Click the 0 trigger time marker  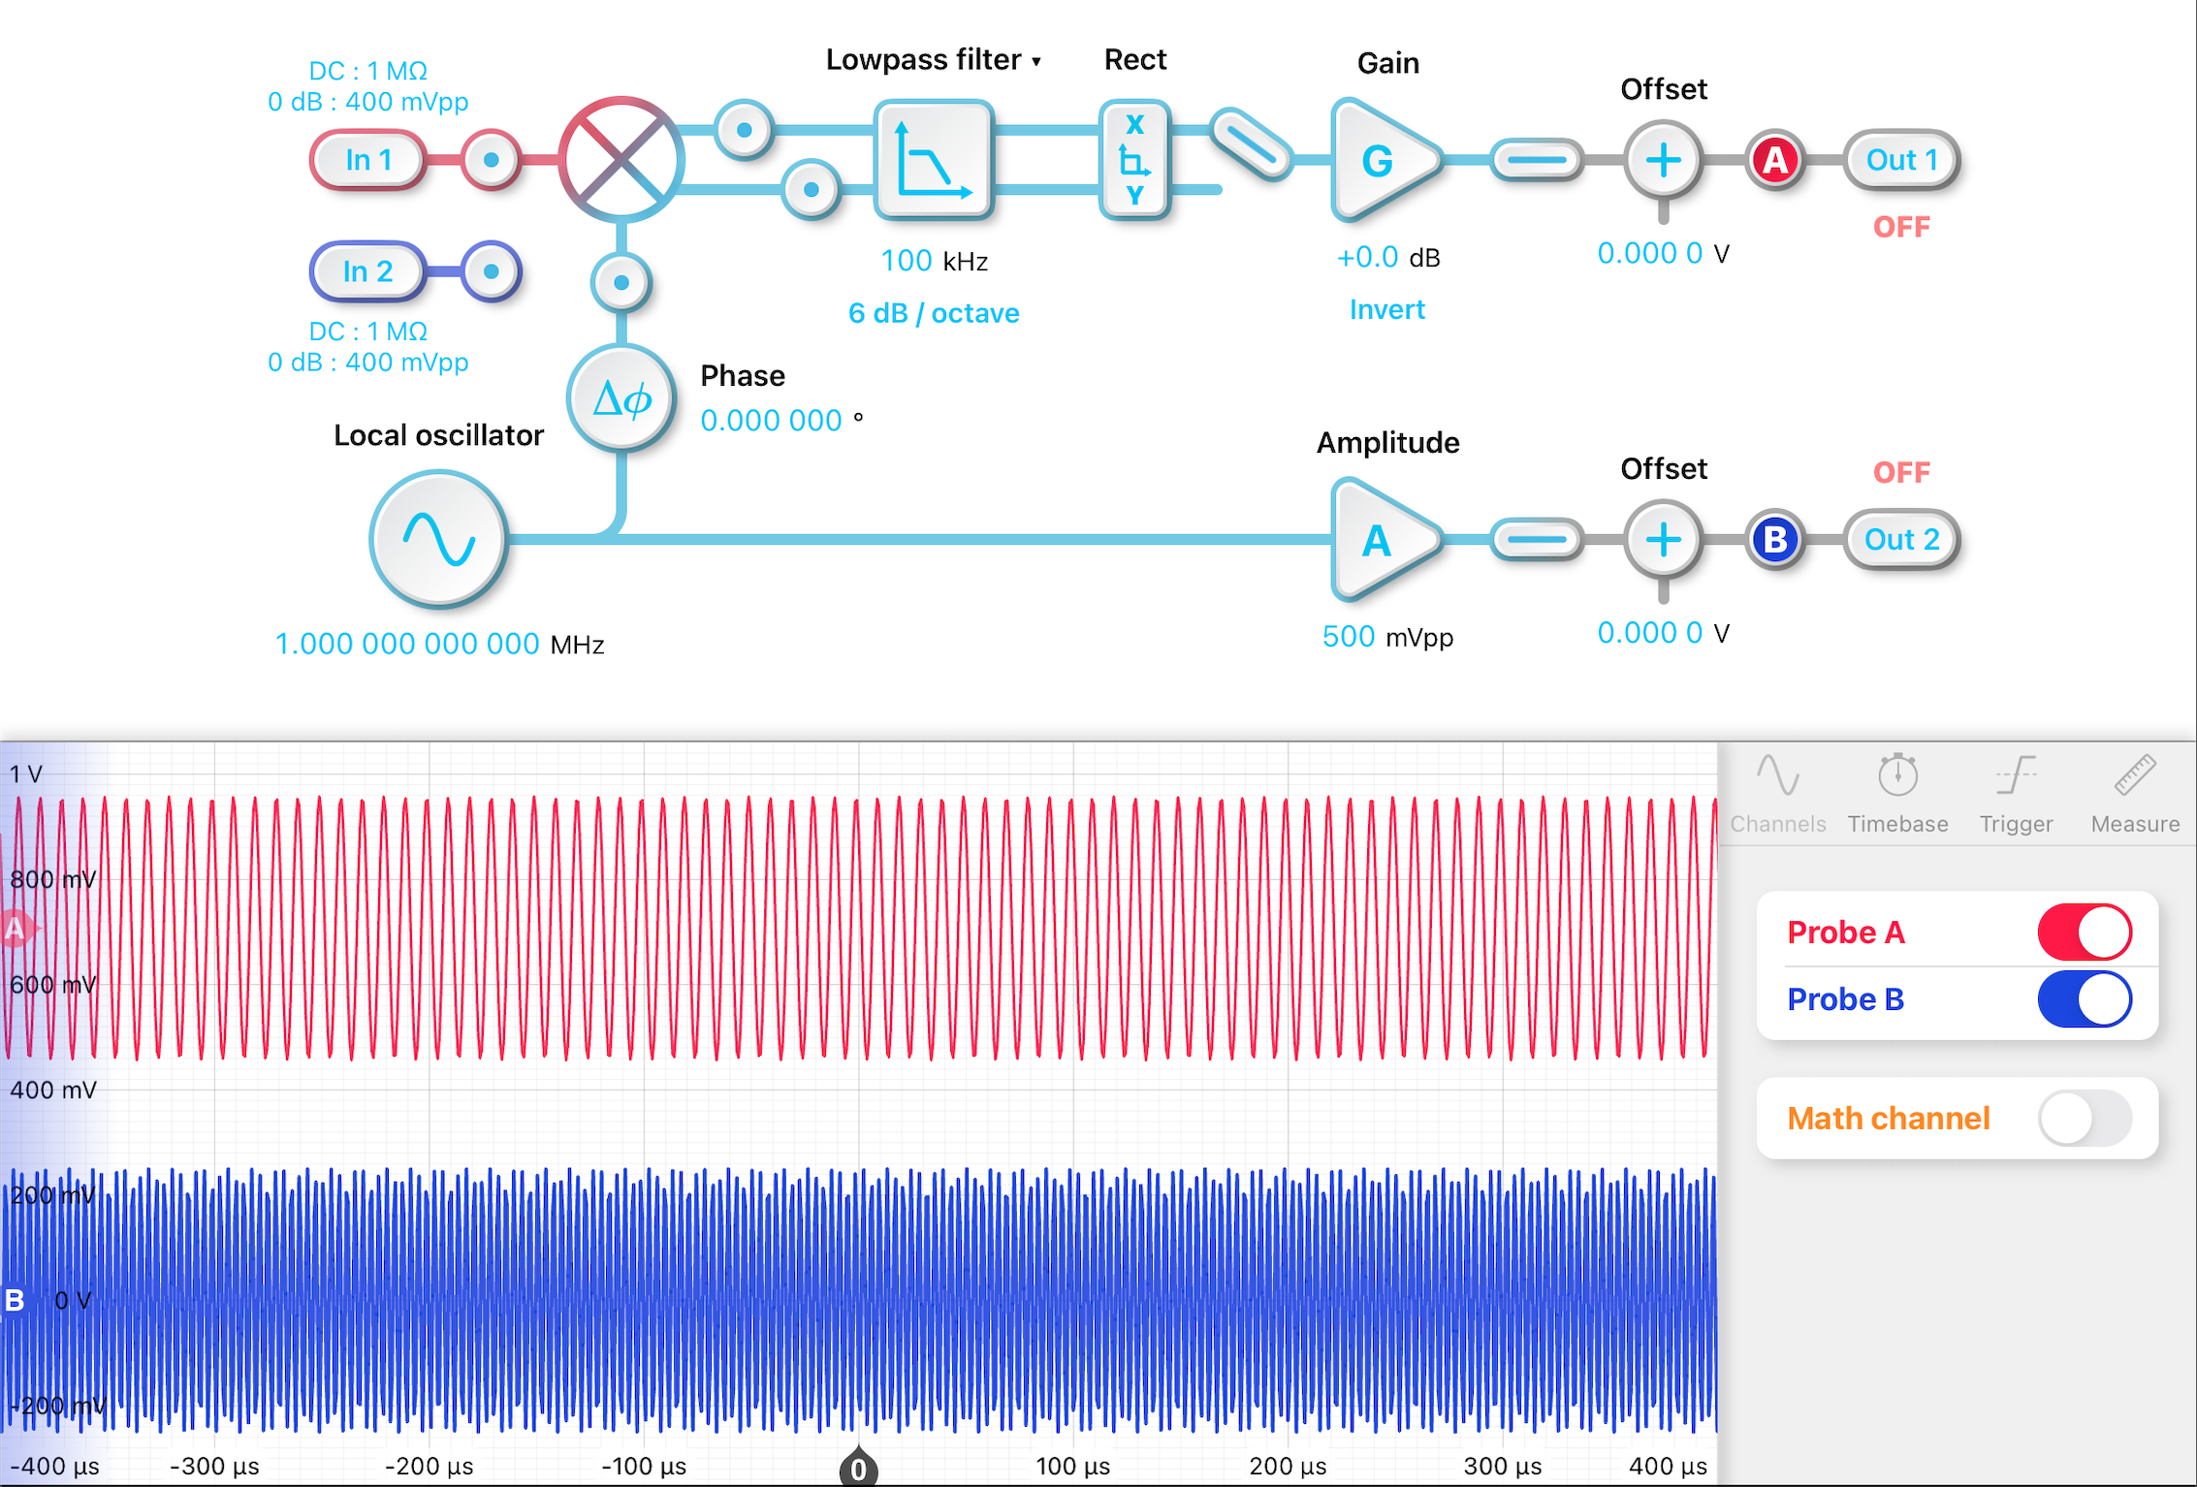[x=858, y=1468]
